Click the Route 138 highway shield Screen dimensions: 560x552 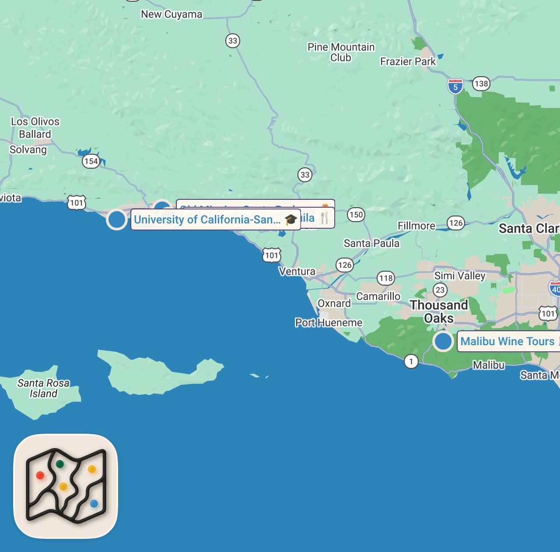(481, 84)
